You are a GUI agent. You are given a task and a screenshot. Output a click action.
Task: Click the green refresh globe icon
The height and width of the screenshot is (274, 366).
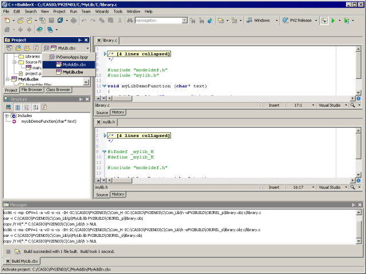(210, 21)
